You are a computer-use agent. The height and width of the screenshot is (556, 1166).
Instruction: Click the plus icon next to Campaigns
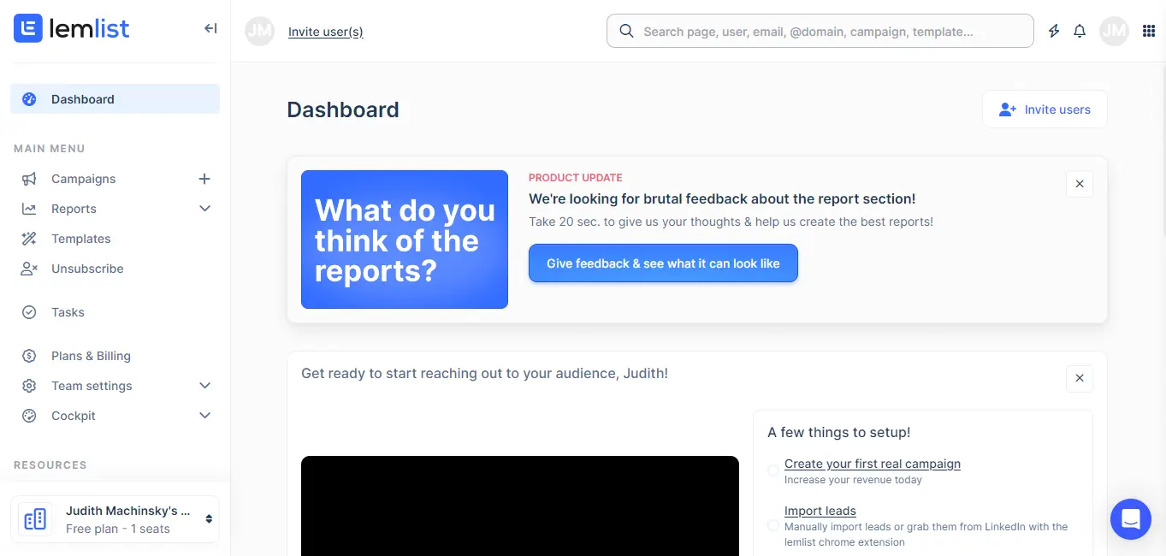coord(204,179)
